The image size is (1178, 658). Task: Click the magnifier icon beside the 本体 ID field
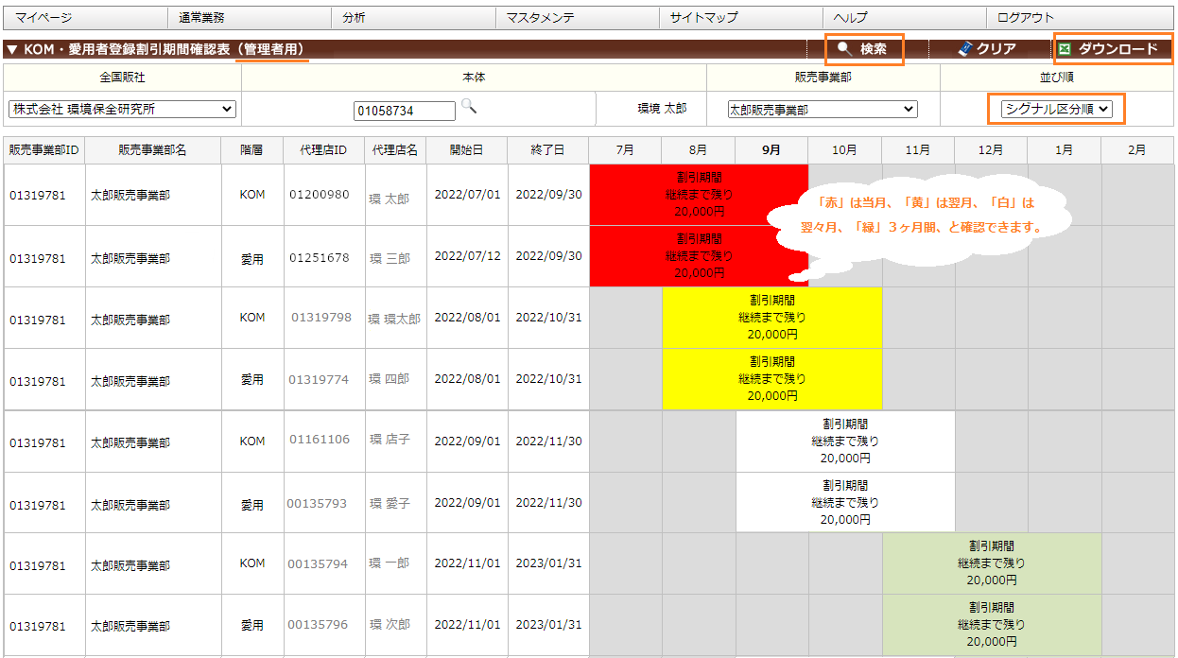pyautogui.click(x=468, y=107)
